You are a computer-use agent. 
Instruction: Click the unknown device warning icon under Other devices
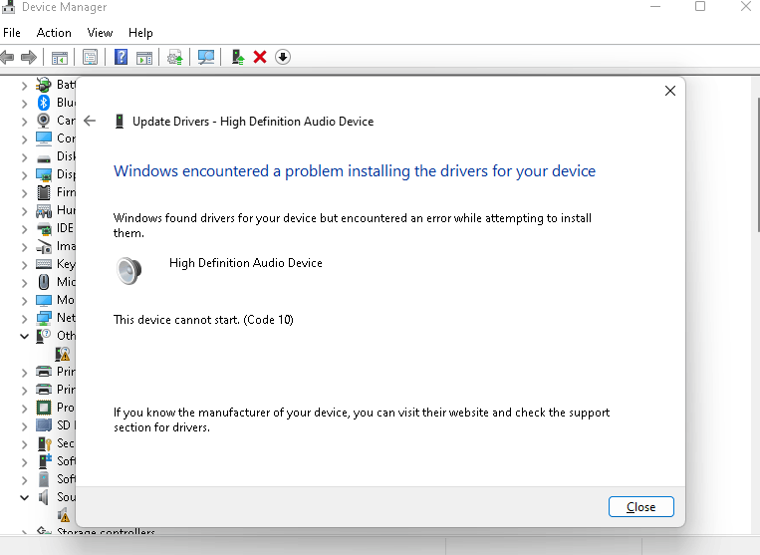pyautogui.click(x=63, y=354)
